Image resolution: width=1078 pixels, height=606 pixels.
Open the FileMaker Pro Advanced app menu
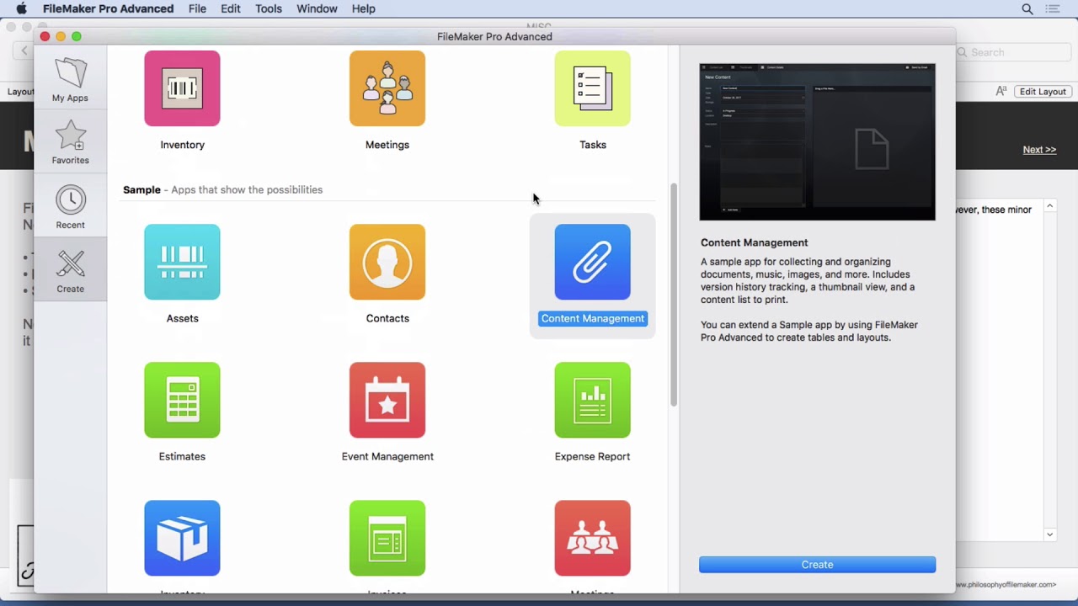click(108, 8)
